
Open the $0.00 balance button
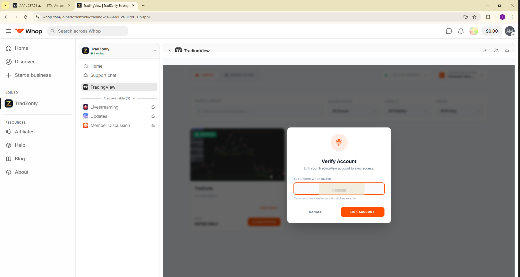coord(492,31)
